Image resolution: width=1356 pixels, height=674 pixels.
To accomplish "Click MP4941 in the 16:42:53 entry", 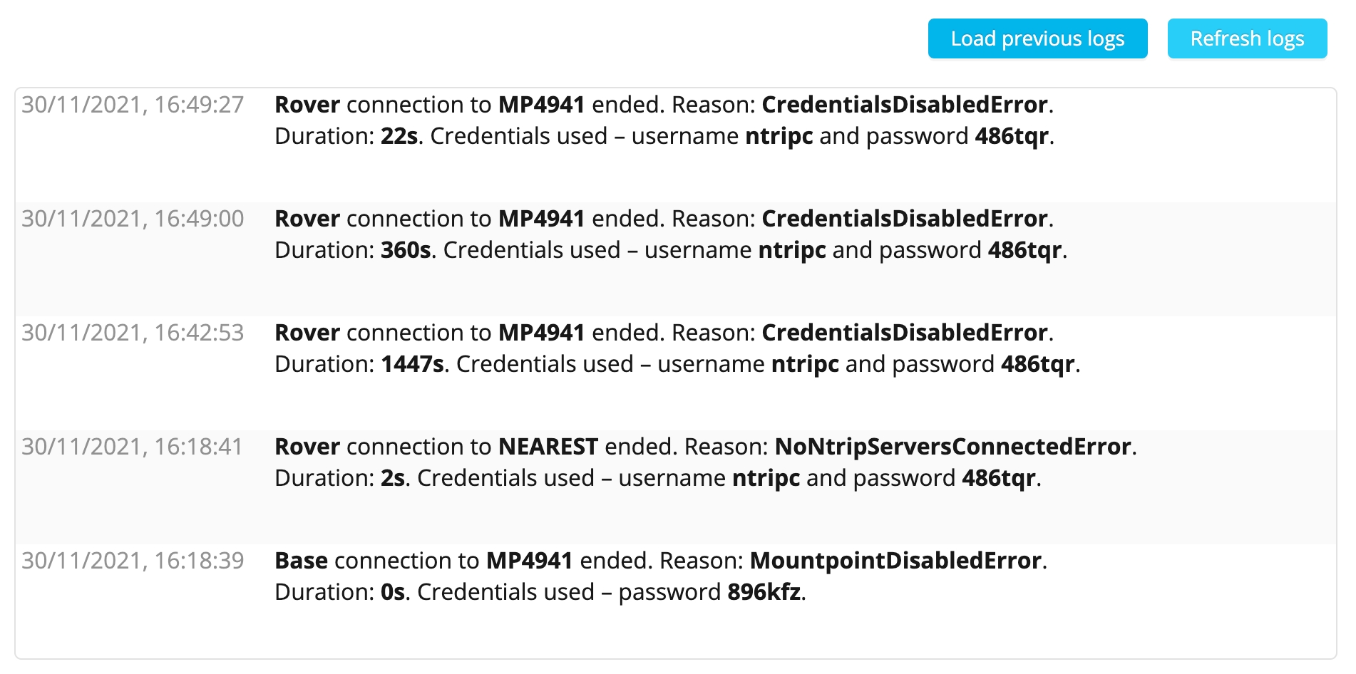I will pos(541,333).
